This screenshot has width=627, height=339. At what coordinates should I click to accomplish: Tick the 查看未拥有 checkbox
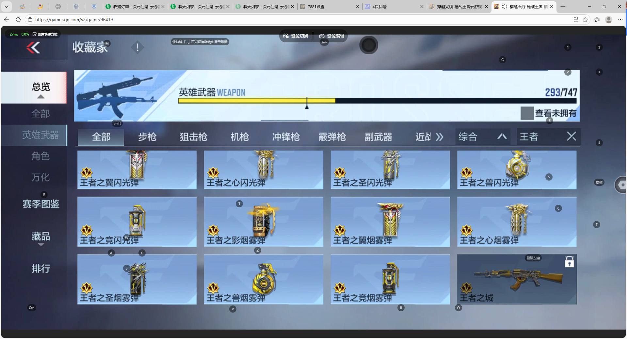(x=527, y=113)
